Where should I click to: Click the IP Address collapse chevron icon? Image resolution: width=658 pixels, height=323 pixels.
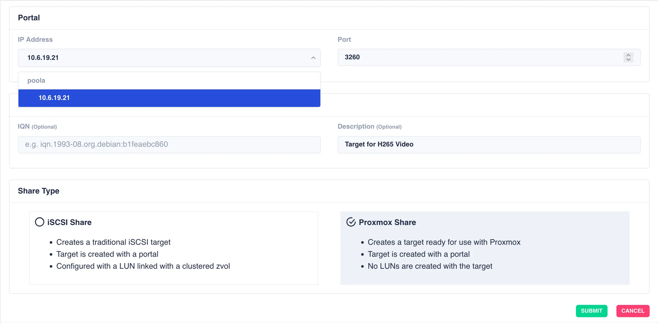tap(313, 58)
